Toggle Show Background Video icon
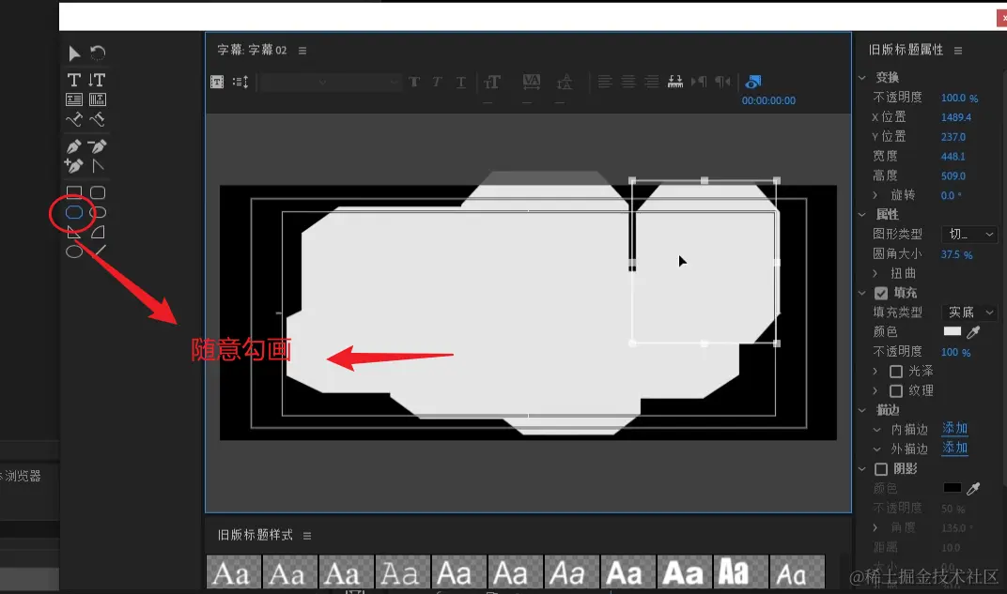1007x594 pixels. click(x=753, y=82)
